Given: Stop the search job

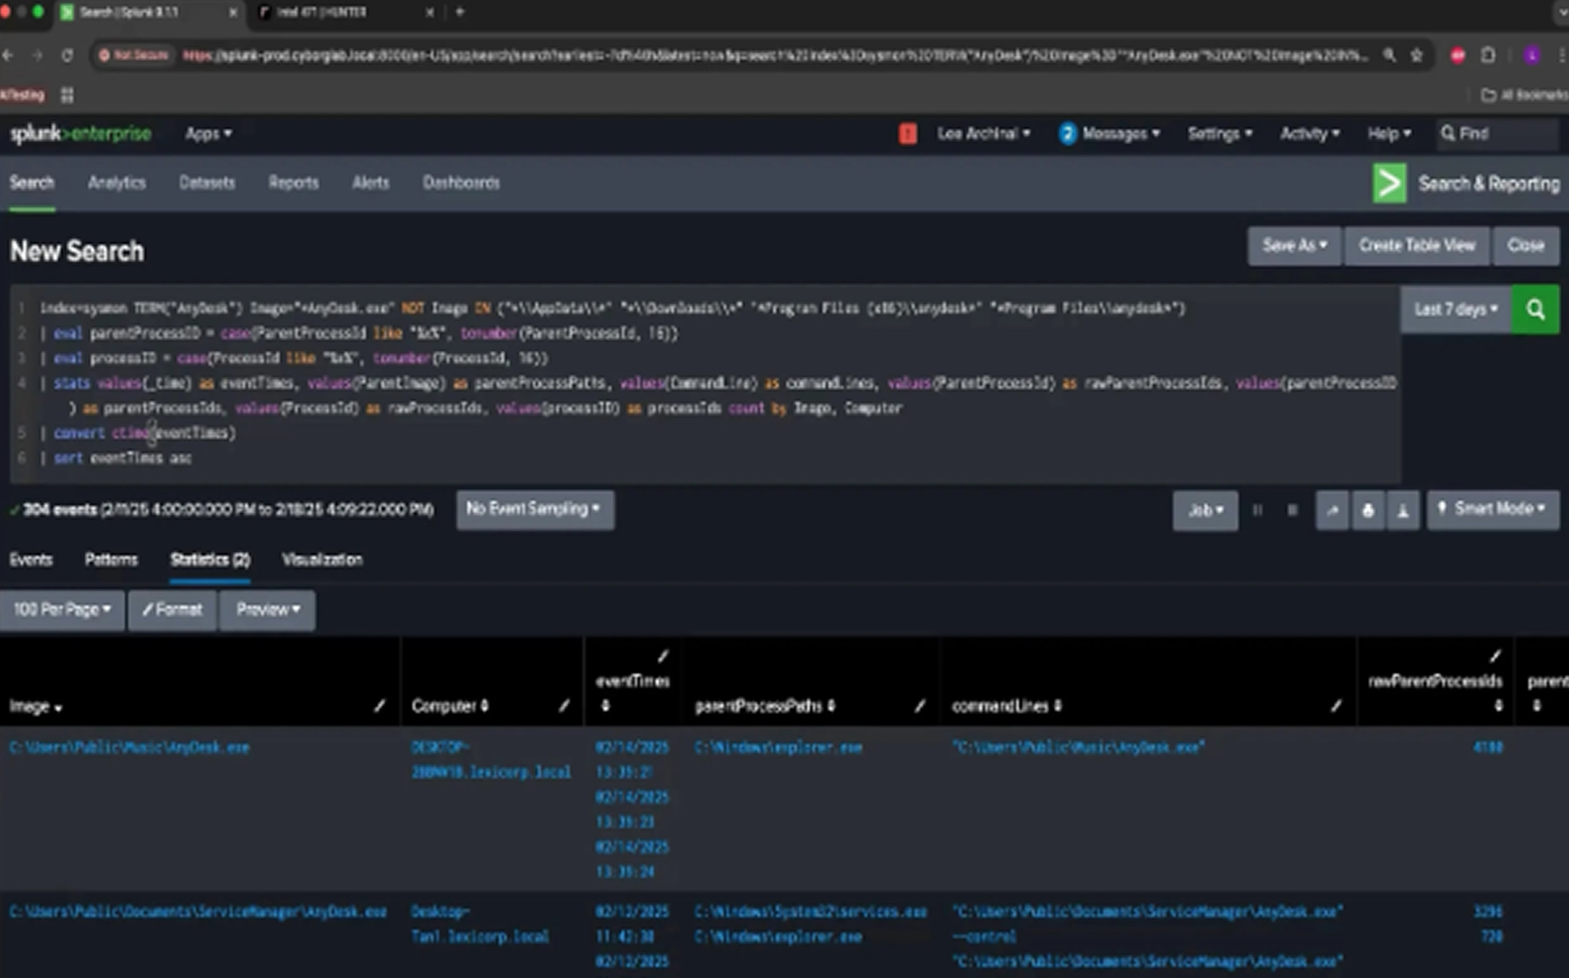Looking at the screenshot, I should tap(1292, 511).
